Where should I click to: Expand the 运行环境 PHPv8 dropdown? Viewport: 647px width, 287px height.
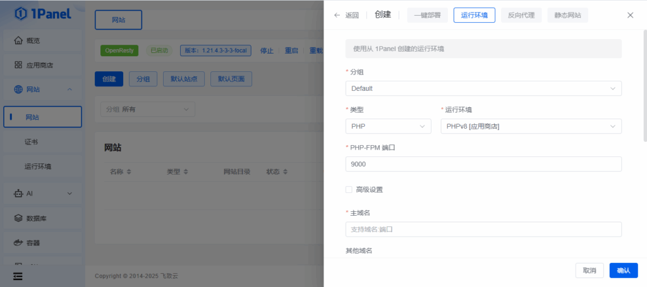coord(530,126)
